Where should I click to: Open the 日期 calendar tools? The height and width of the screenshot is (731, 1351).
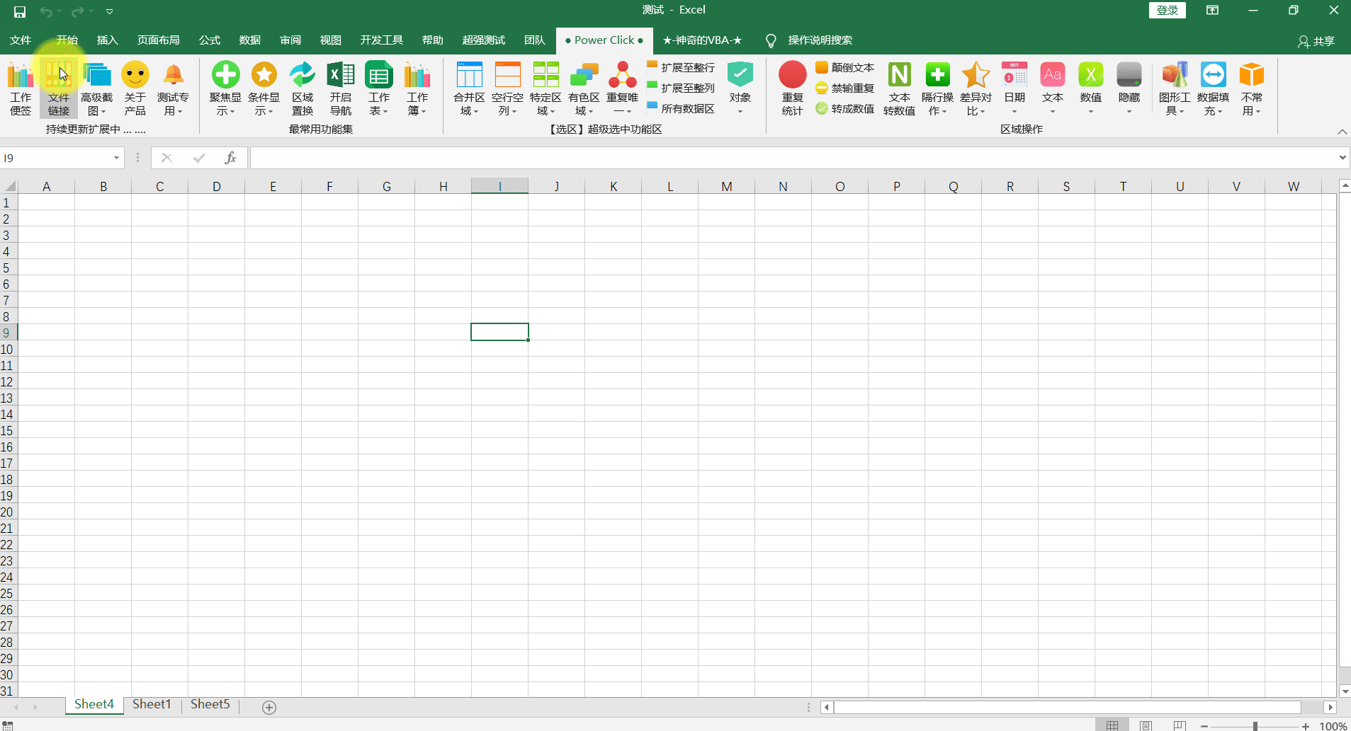[x=1014, y=88]
